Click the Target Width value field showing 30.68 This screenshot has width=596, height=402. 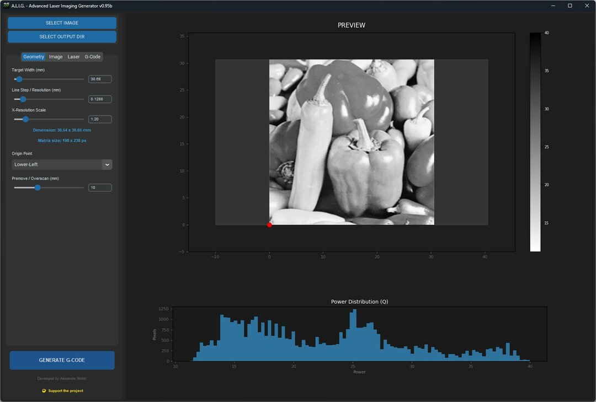point(99,79)
